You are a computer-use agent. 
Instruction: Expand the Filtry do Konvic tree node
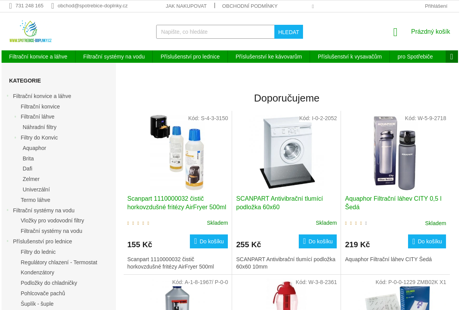[15, 138]
